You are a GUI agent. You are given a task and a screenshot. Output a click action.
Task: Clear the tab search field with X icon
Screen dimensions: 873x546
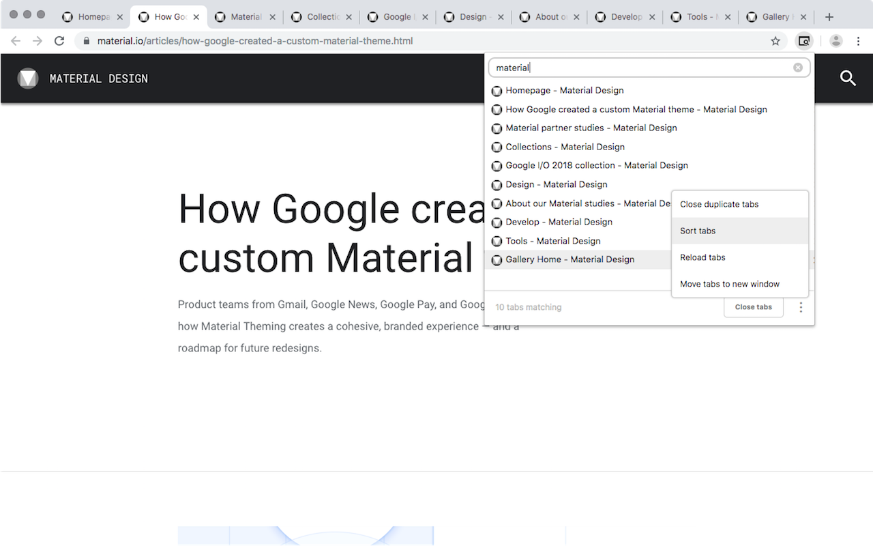tap(798, 68)
